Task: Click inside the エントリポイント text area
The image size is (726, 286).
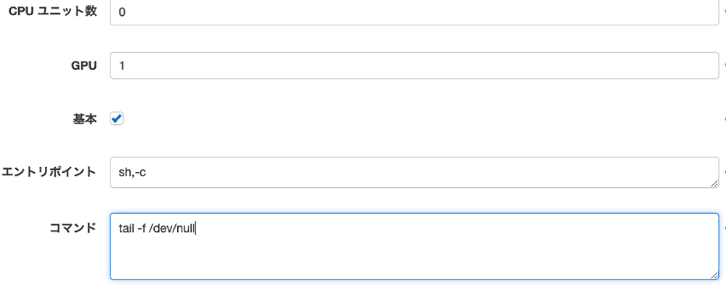Action: [415, 172]
